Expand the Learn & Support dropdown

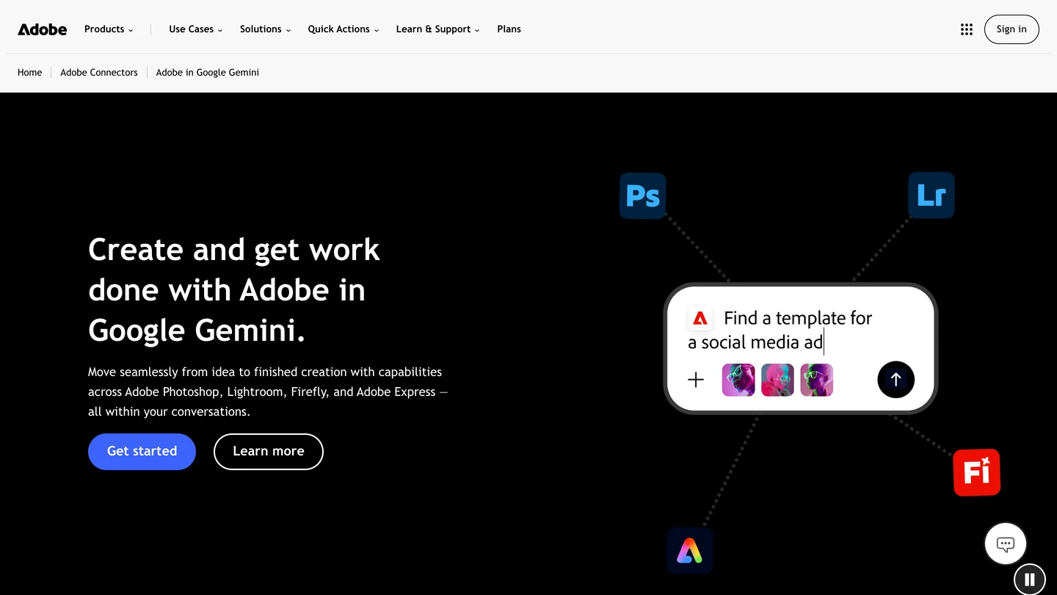pyautogui.click(x=437, y=29)
